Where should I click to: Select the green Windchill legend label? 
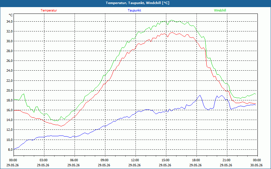pos(220,10)
